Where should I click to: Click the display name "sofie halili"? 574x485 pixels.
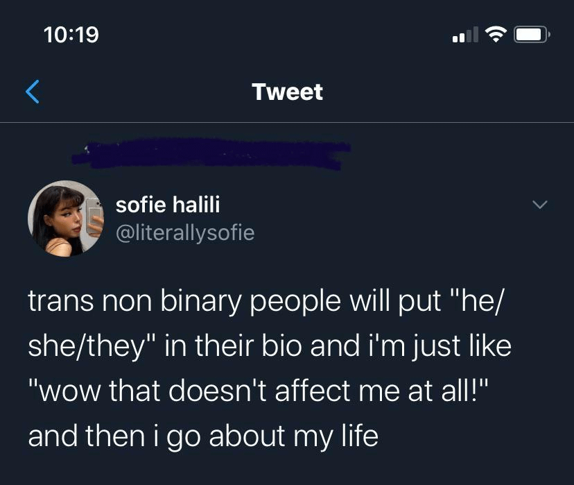pos(168,205)
